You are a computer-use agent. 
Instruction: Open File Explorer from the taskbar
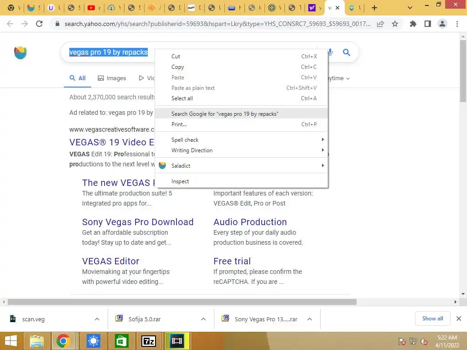[x=36, y=341]
